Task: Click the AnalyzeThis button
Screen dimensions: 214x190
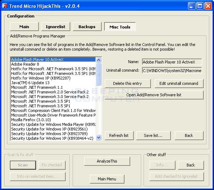Action: (107, 161)
